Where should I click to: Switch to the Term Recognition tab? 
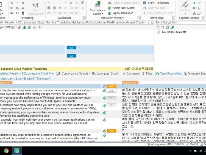pos(169,74)
